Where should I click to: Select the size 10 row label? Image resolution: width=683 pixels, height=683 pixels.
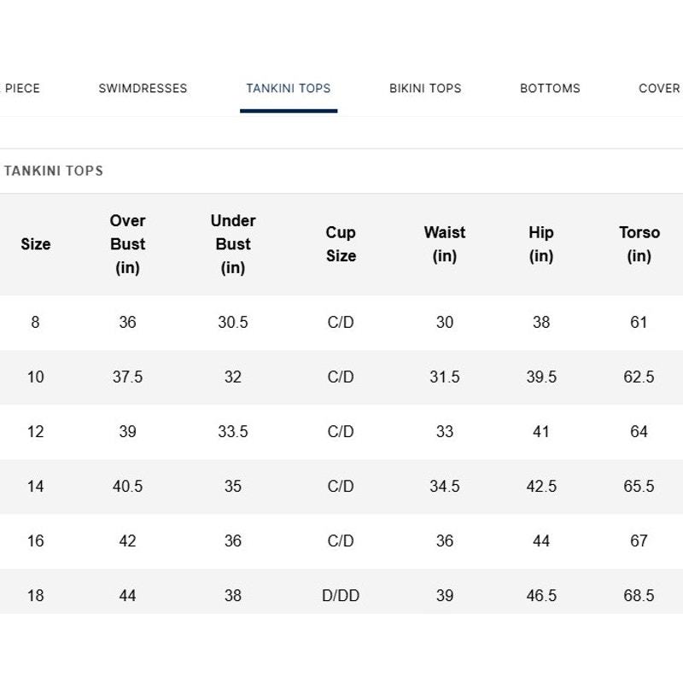pyautogui.click(x=36, y=377)
